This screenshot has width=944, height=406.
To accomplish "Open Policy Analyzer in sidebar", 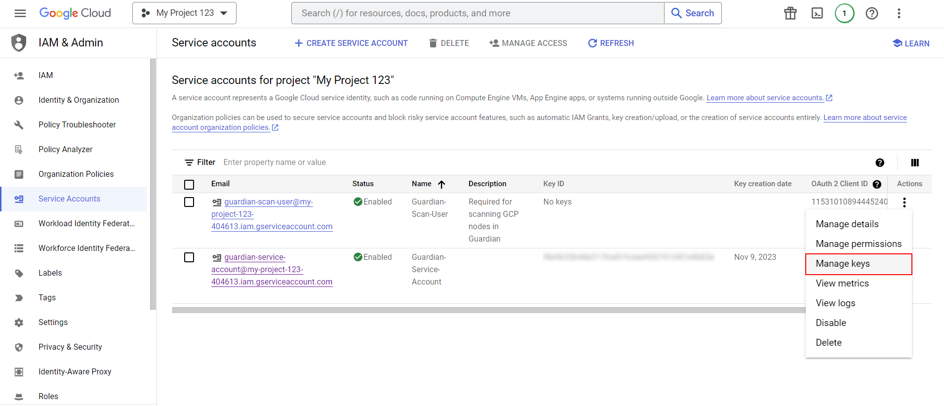I will [x=74, y=150].
